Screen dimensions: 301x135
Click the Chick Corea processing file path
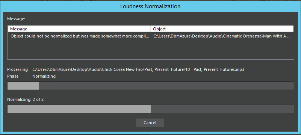(138, 69)
